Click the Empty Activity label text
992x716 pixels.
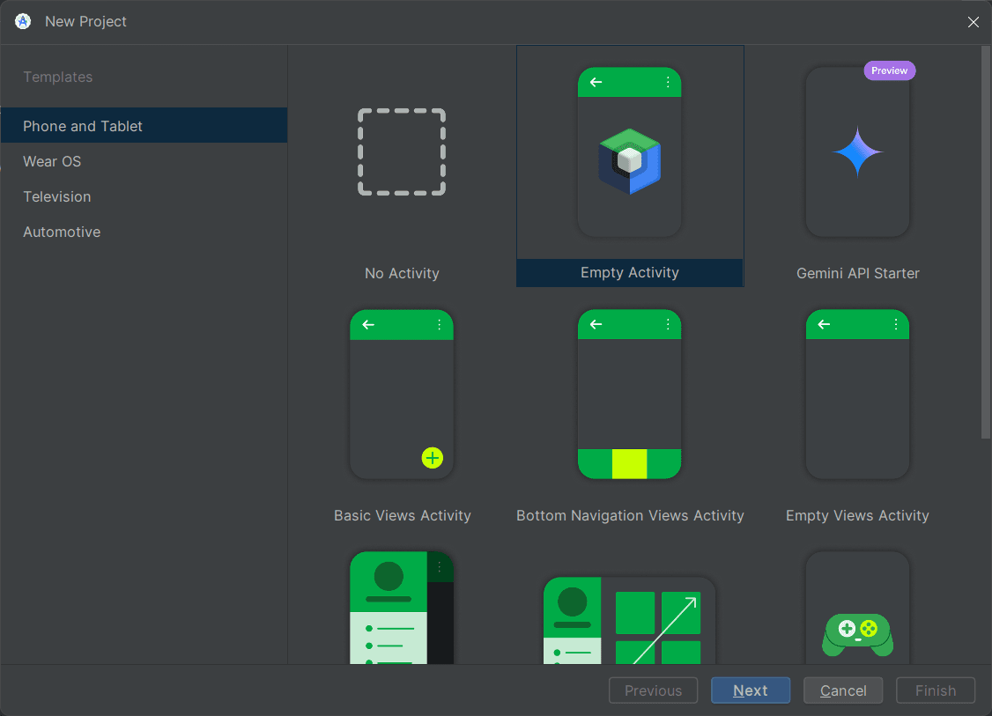click(629, 273)
